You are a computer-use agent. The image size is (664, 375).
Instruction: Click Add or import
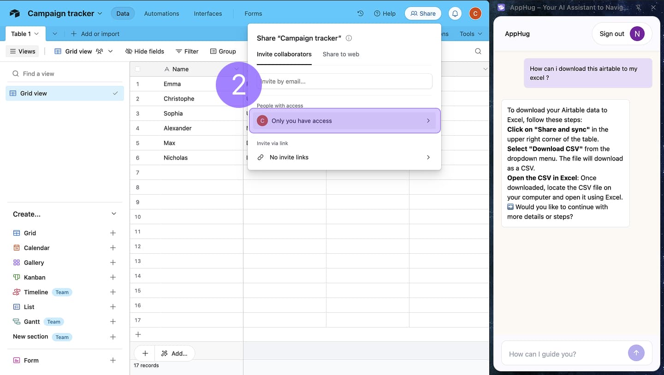click(95, 34)
